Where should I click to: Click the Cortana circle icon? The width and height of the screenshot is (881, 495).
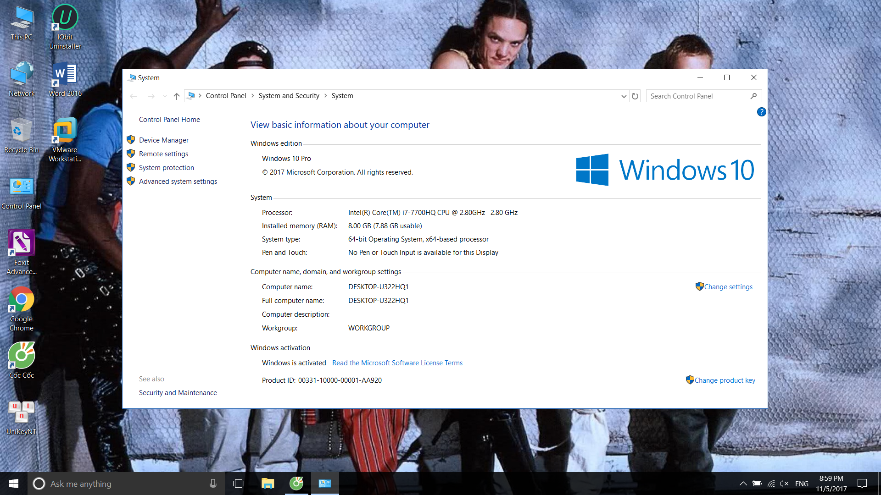coord(39,484)
